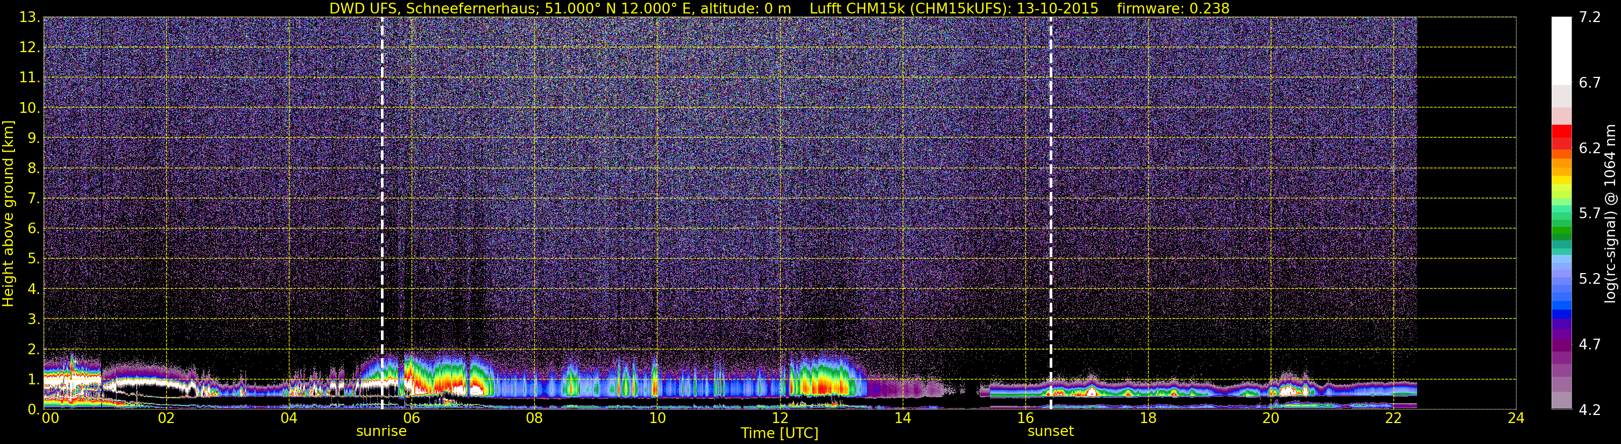Click the 'firmware: 0.238' text

tap(1173, 8)
